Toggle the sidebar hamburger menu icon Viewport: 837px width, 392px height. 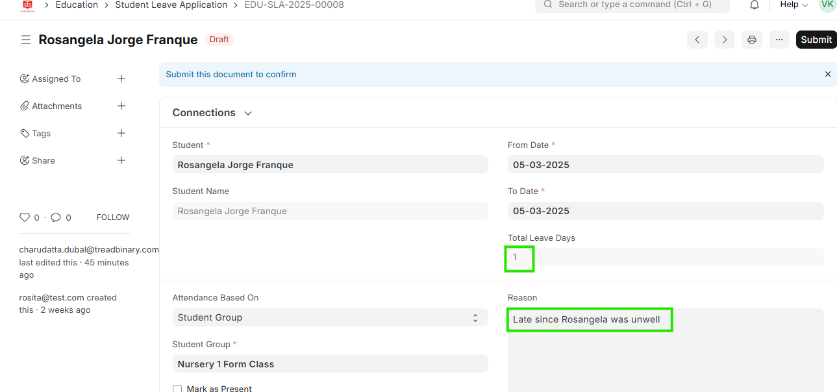click(x=26, y=40)
